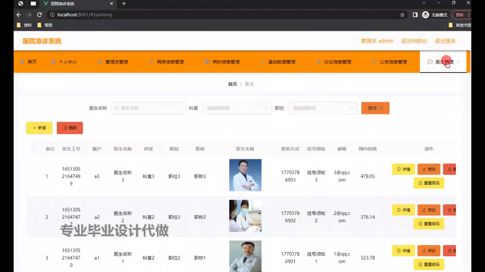Click the first doctor's portrait thumbnail
This screenshot has height=272, width=485.
coord(245,175)
